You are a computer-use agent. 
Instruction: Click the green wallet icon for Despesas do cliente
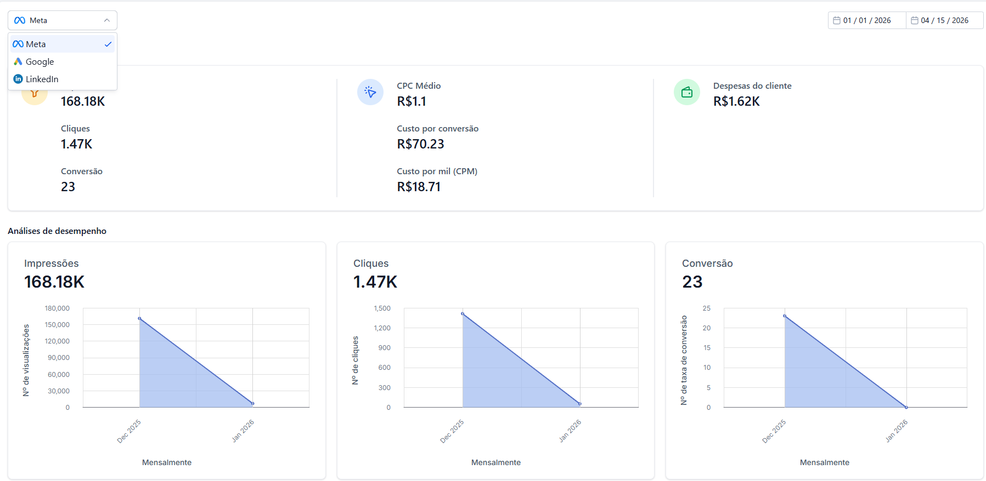687,92
